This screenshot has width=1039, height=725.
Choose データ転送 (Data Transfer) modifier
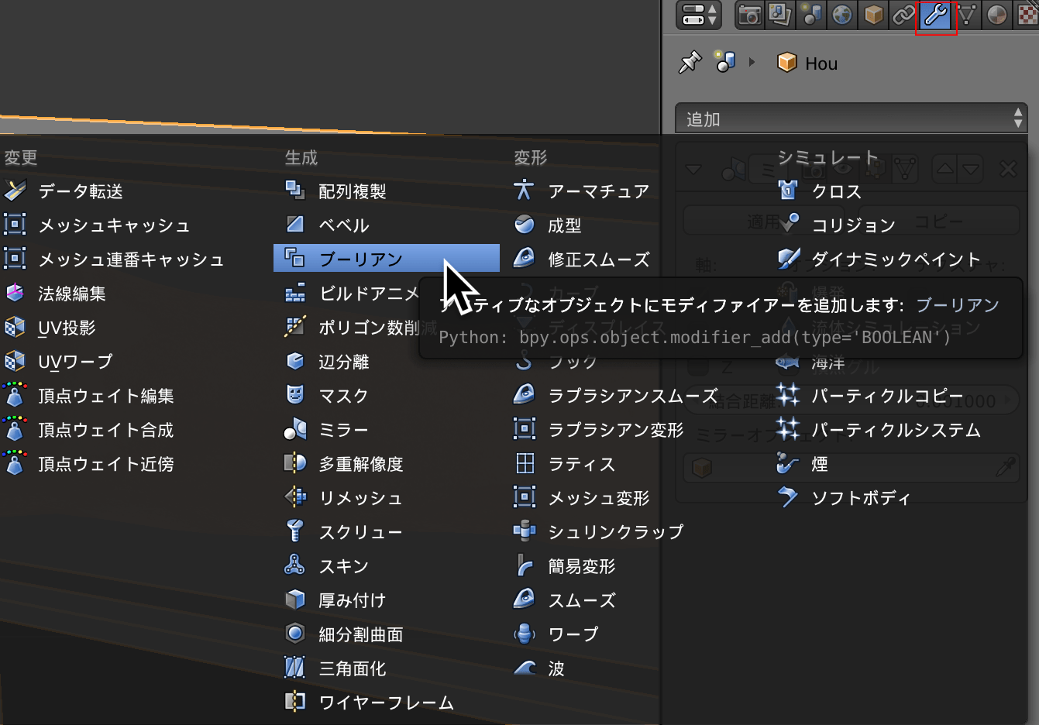coord(80,191)
